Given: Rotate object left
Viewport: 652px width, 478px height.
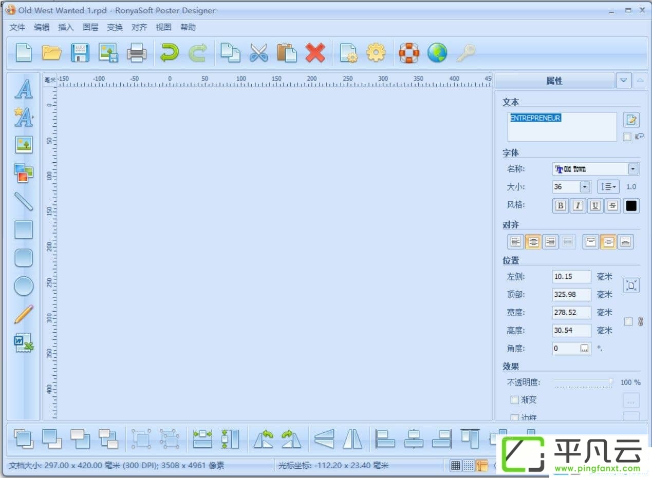Looking at the screenshot, I should (263, 438).
